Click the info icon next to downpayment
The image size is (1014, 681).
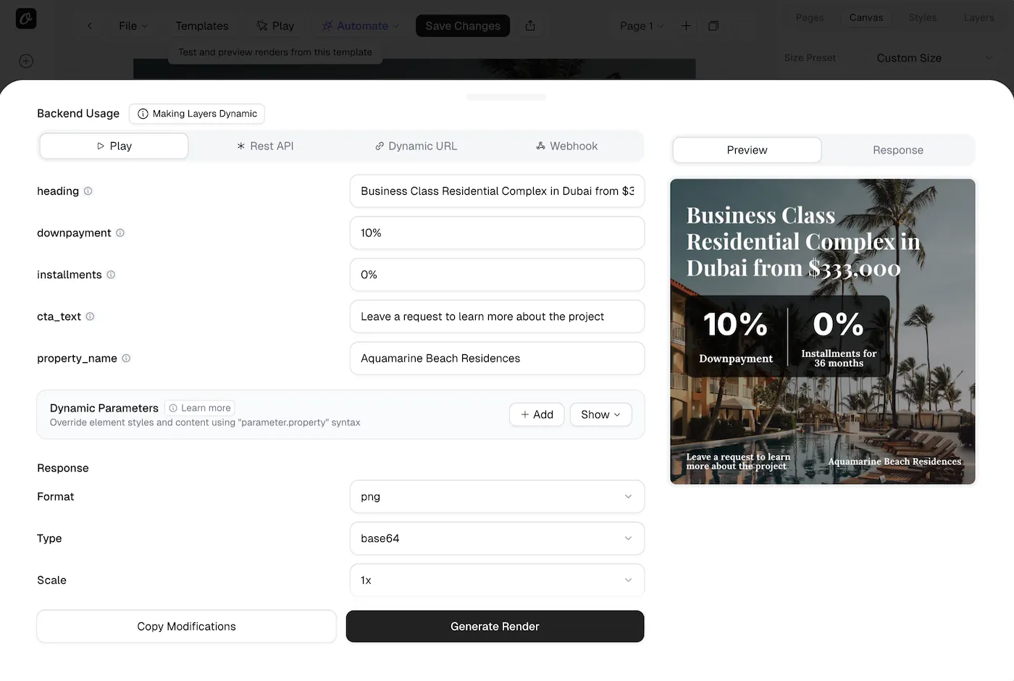click(120, 233)
